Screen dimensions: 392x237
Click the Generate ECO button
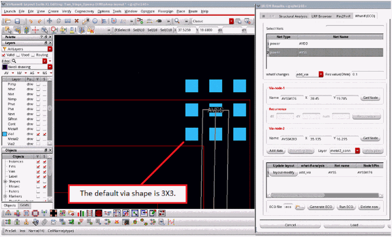coord(321,207)
